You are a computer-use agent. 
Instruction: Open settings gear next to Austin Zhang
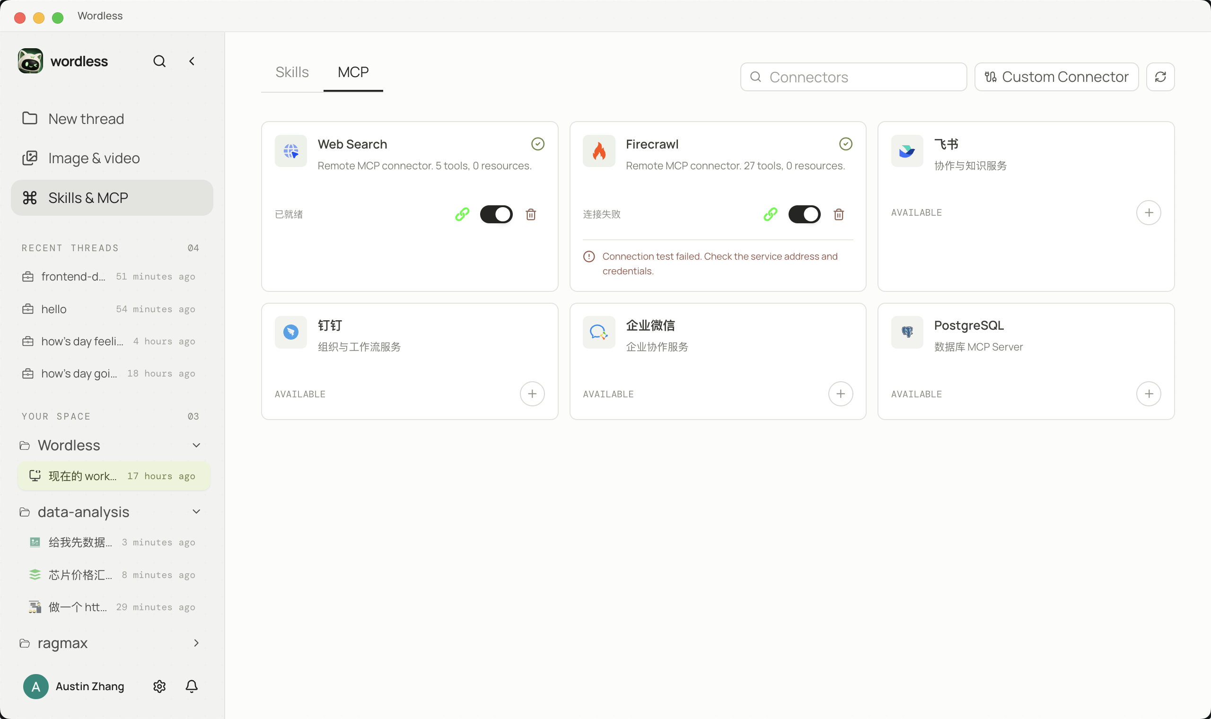tap(159, 686)
